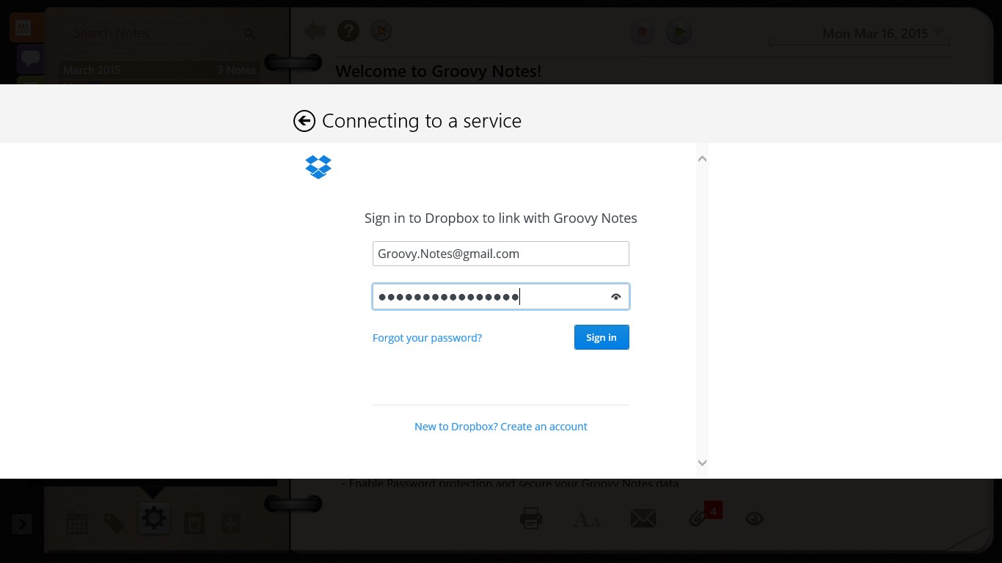
Task: Click the Sign in button
Action: (601, 337)
